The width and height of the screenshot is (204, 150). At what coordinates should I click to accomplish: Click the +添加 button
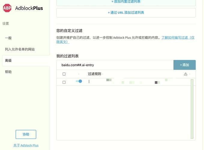184,65
